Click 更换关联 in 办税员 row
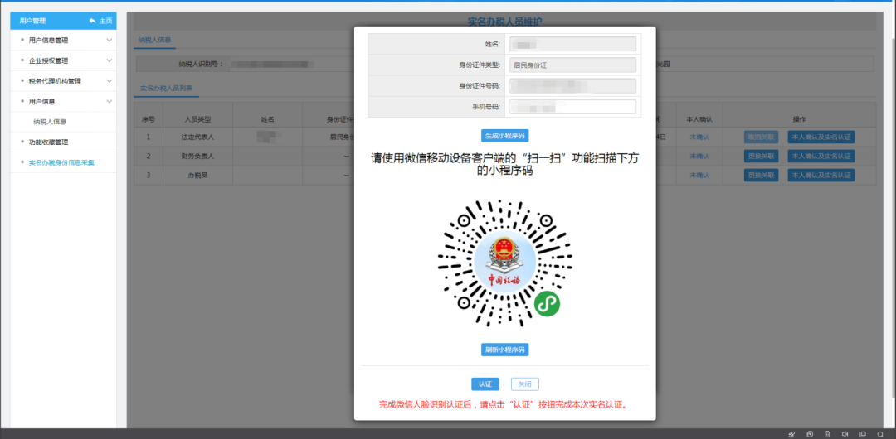This screenshot has height=439, width=896. click(761, 175)
